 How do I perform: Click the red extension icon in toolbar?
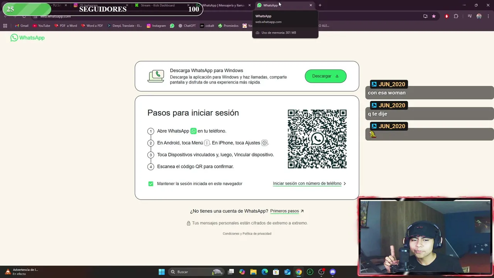coord(447,16)
